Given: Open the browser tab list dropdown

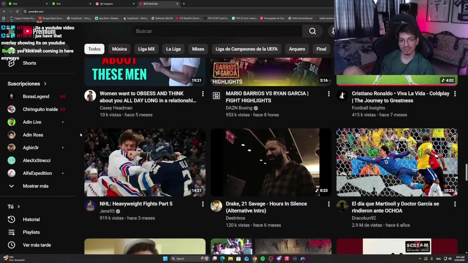Looking at the screenshot, I should pos(4,4).
